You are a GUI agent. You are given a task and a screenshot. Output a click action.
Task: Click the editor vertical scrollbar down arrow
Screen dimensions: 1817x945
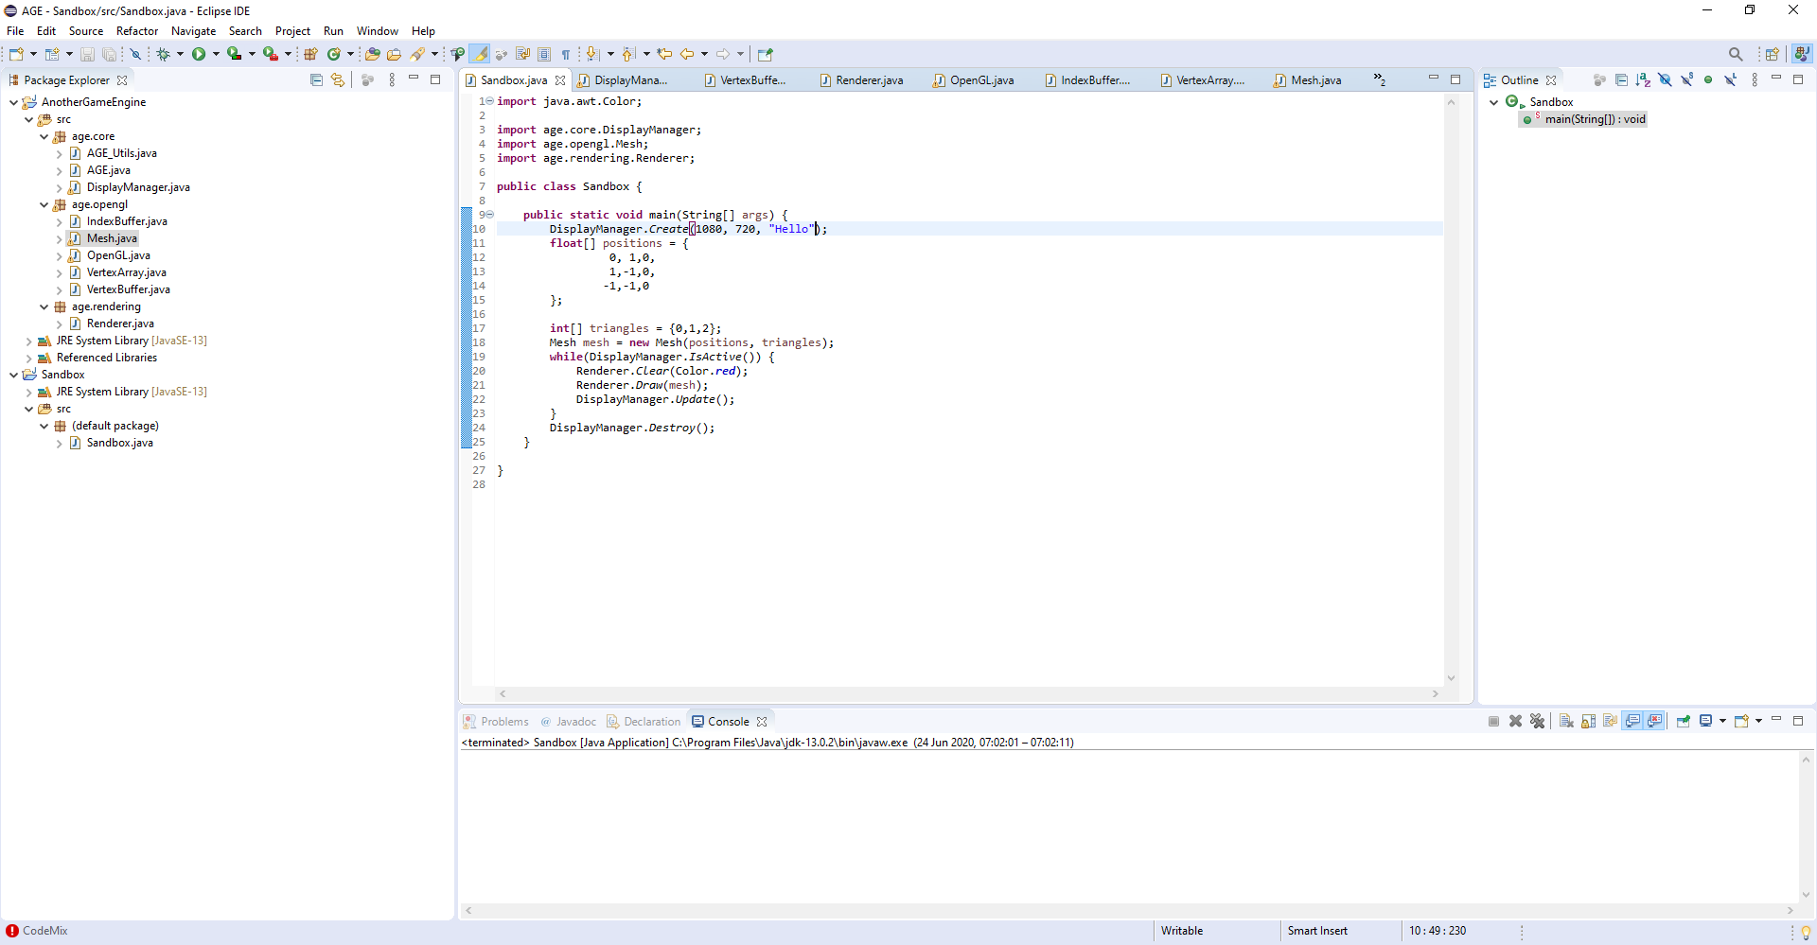click(1451, 678)
